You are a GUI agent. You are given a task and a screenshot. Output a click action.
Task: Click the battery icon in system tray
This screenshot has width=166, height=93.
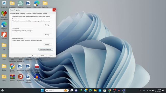153,90
